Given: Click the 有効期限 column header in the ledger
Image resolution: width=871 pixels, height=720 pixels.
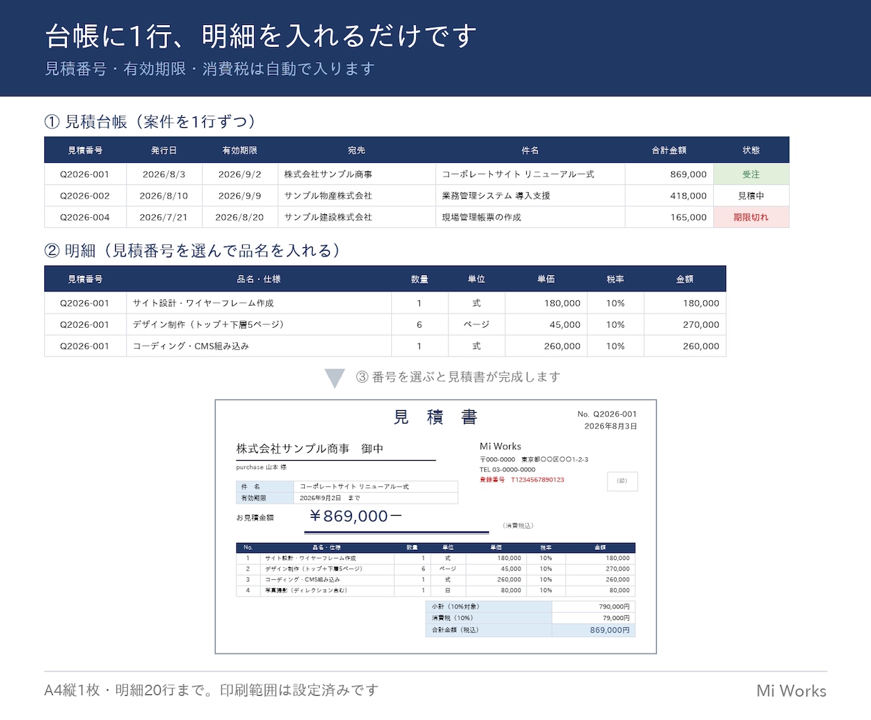Looking at the screenshot, I should point(240,151).
